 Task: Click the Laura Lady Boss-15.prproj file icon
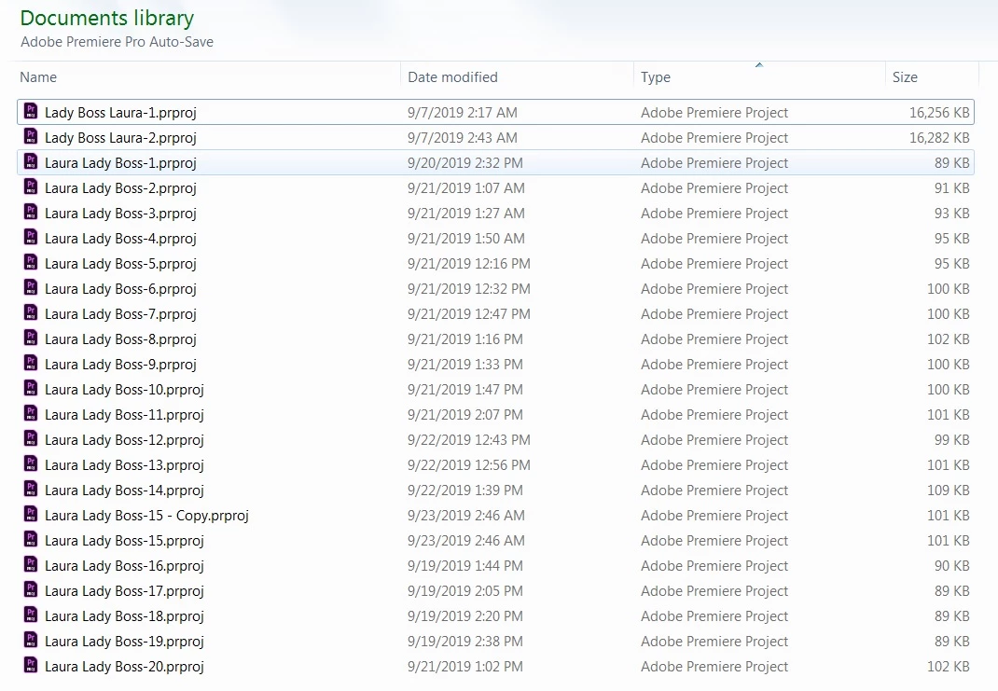click(x=31, y=540)
